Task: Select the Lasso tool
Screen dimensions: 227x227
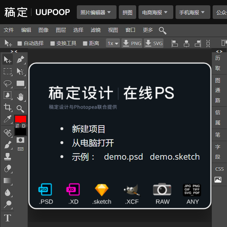Action: coord(8,83)
